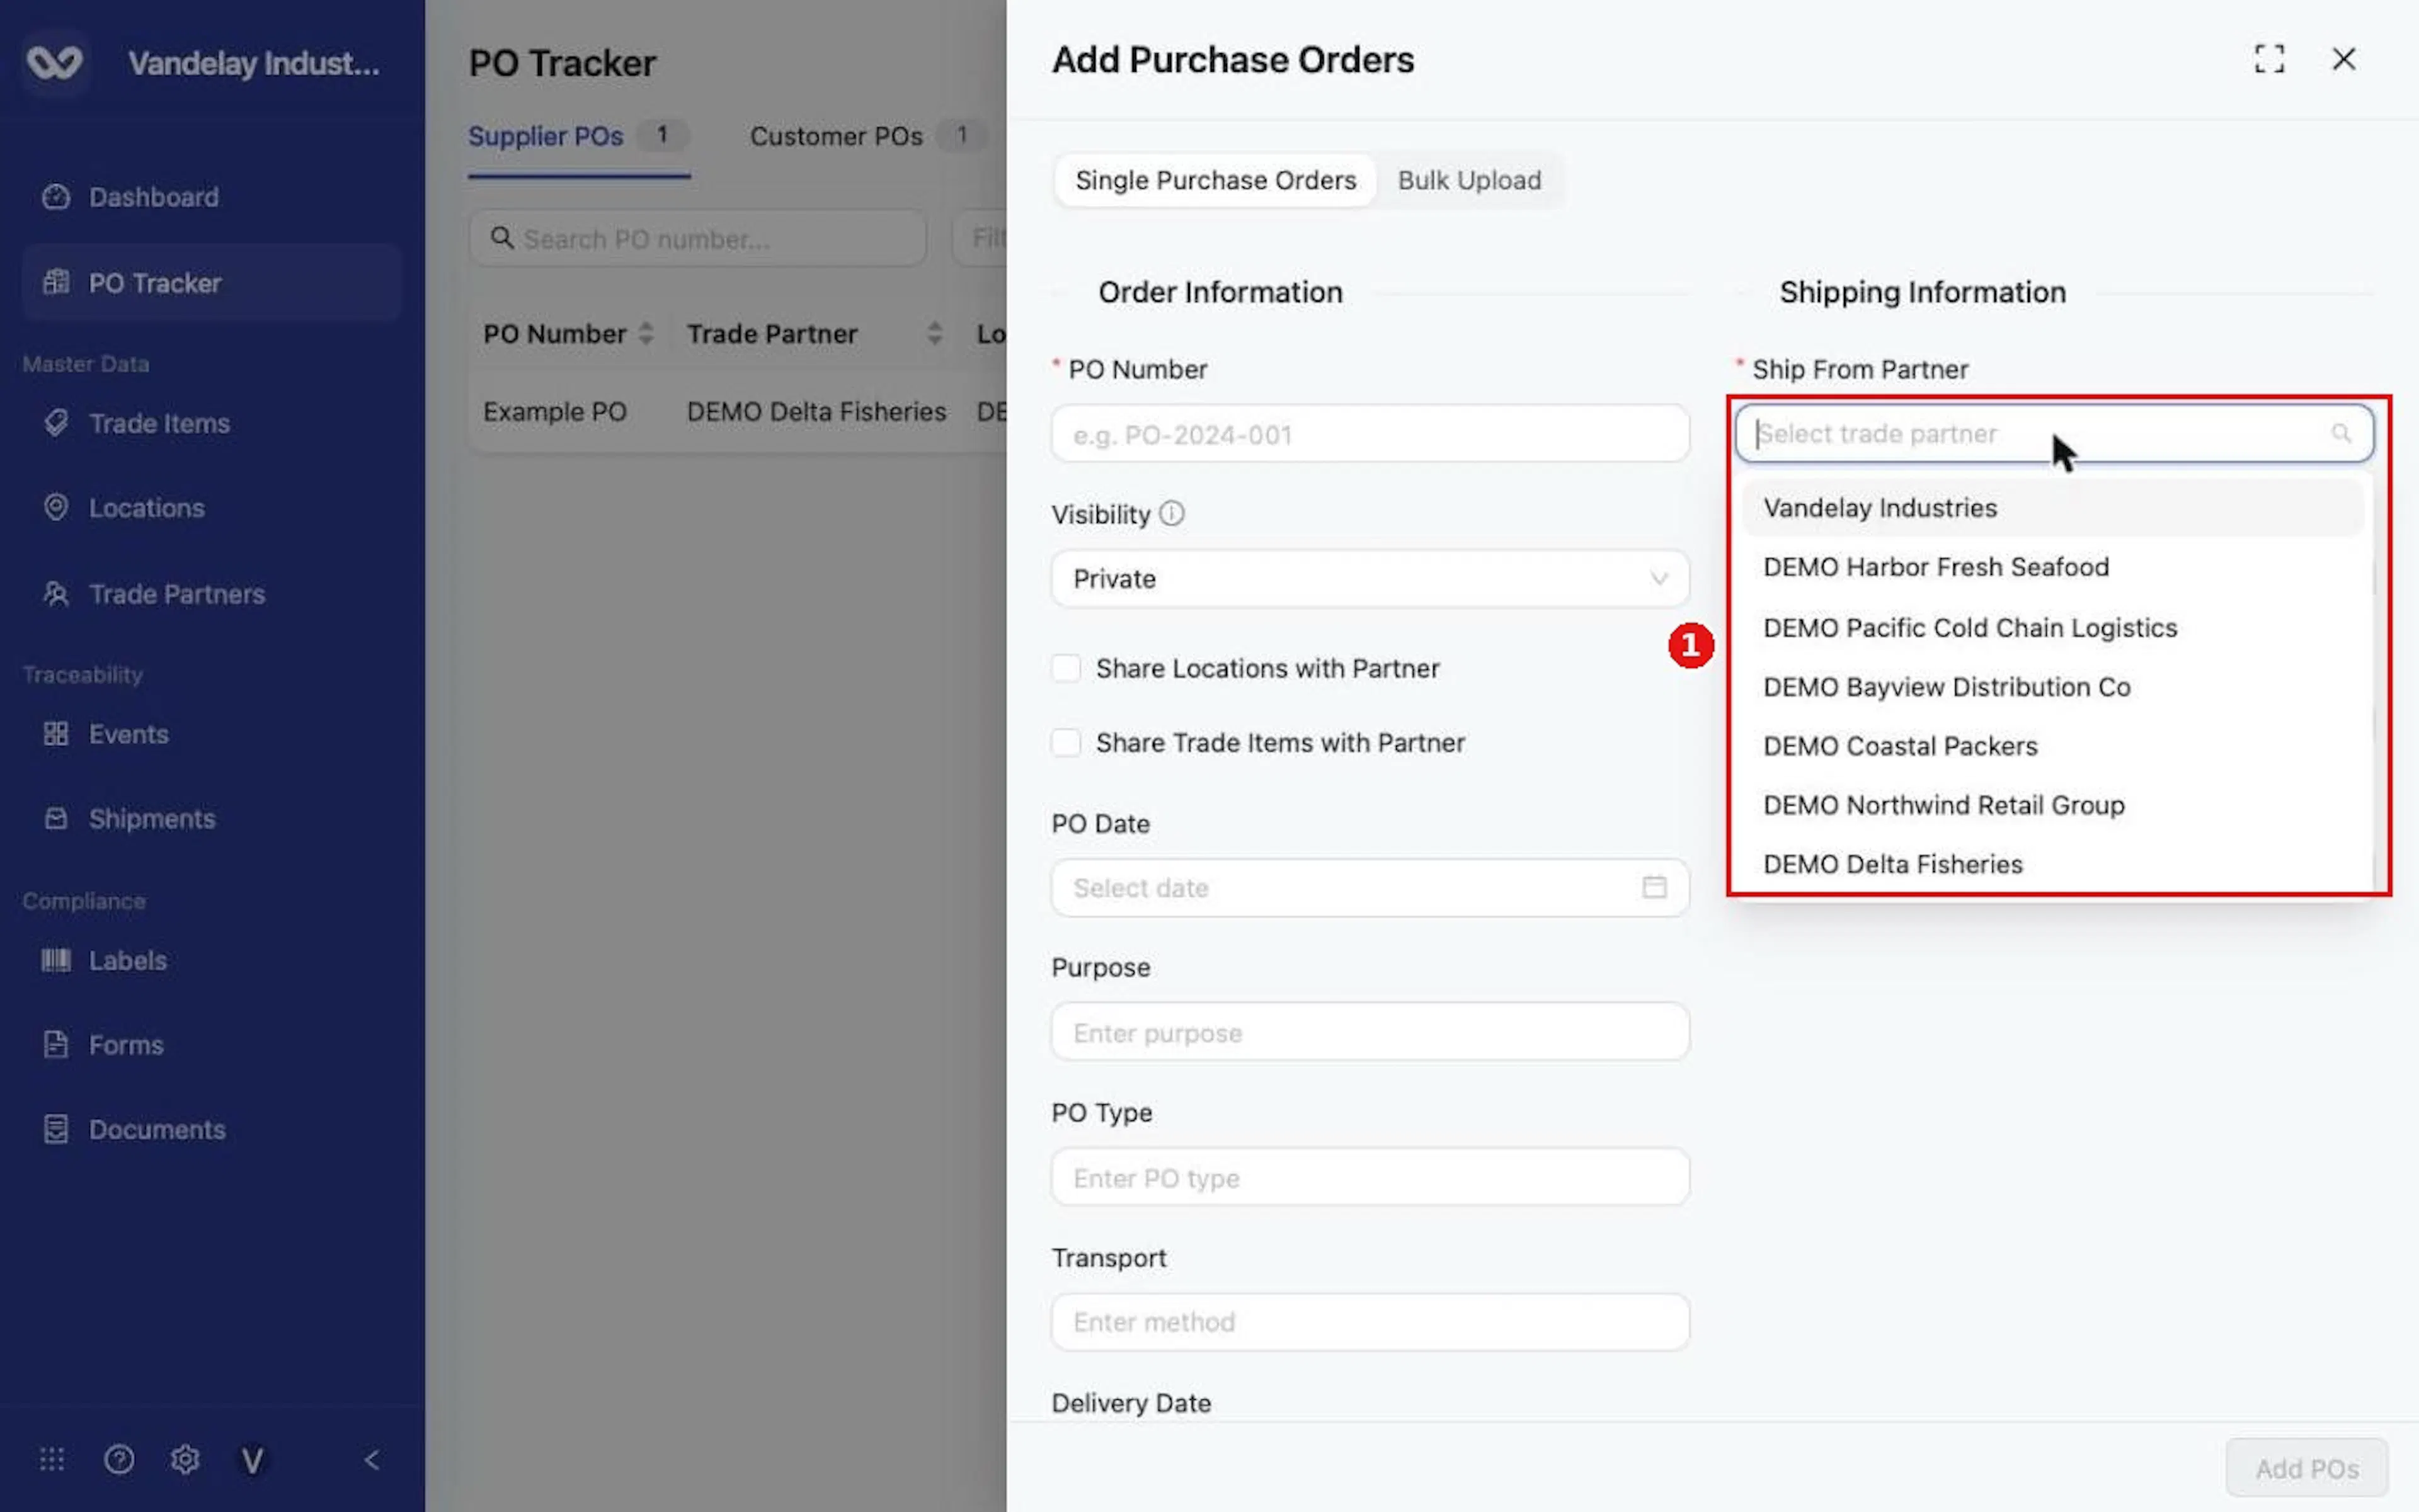Screen dimensions: 2419x1512
Task: Click the Transport Enter method field
Action: click(1370, 1322)
